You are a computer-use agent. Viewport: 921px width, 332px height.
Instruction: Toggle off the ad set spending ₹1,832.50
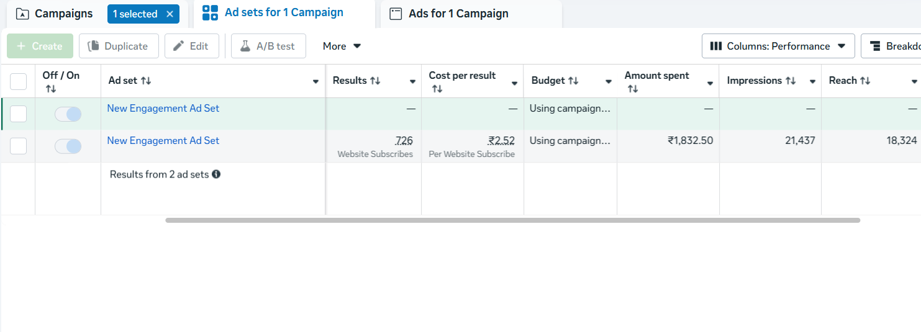click(x=68, y=146)
